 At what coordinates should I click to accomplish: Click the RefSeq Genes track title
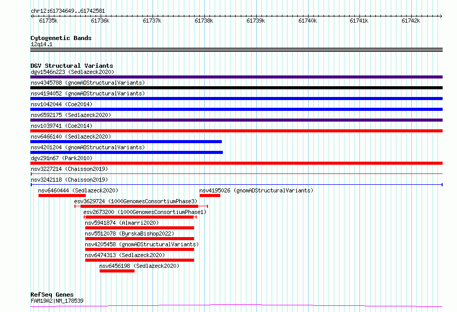pos(52,295)
